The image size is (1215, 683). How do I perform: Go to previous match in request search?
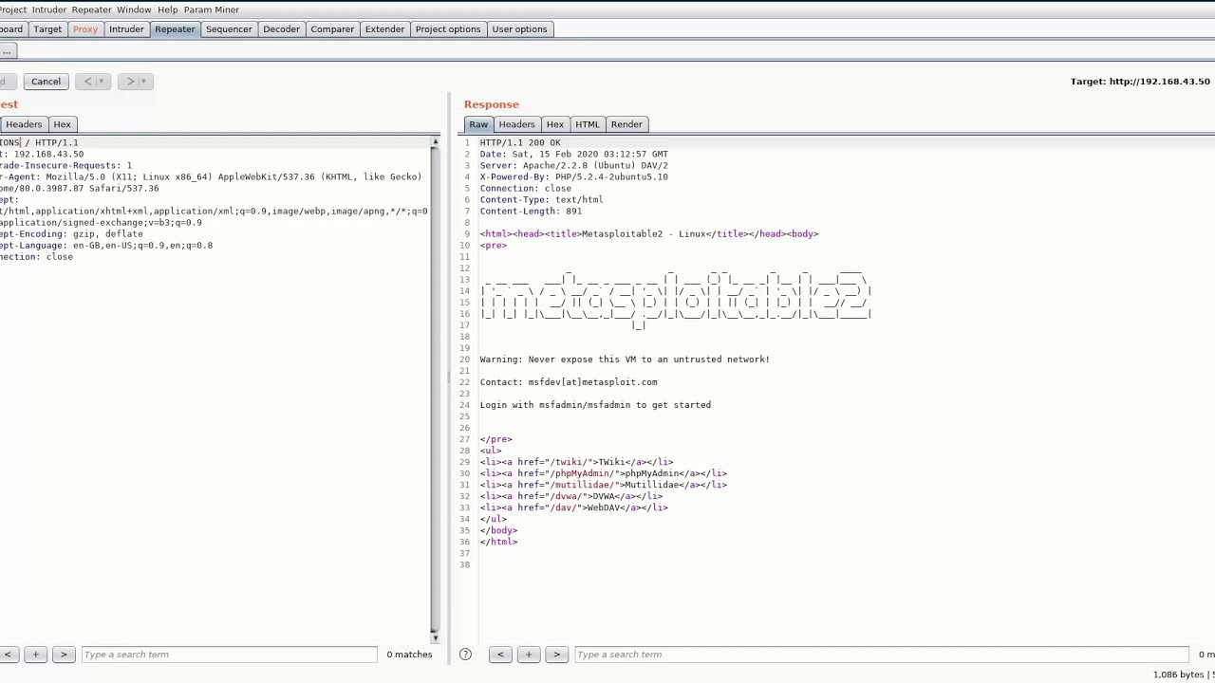(8, 655)
